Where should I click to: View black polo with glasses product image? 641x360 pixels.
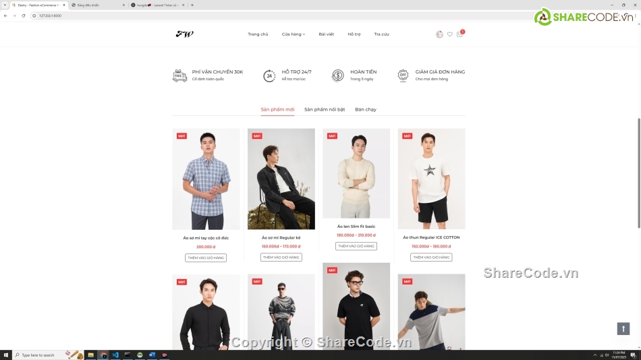(x=356, y=306)
